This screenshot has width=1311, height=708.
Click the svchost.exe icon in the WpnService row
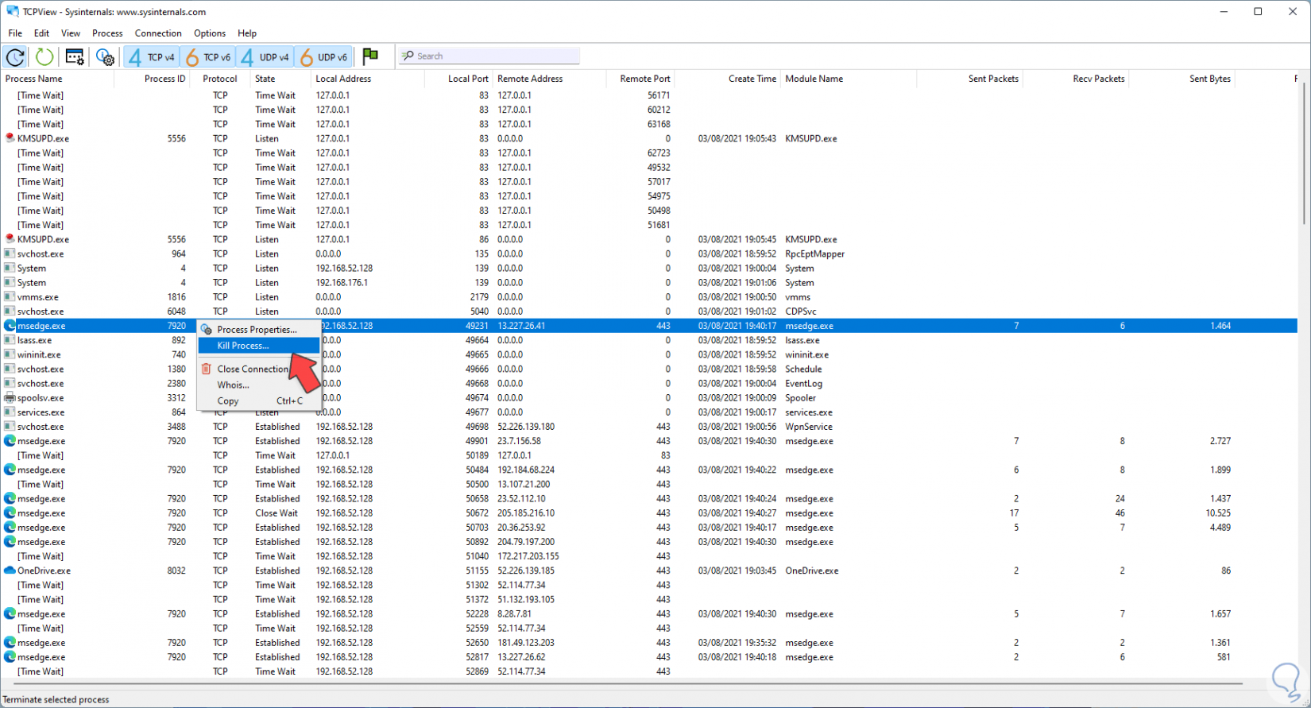tap(10, 427)
